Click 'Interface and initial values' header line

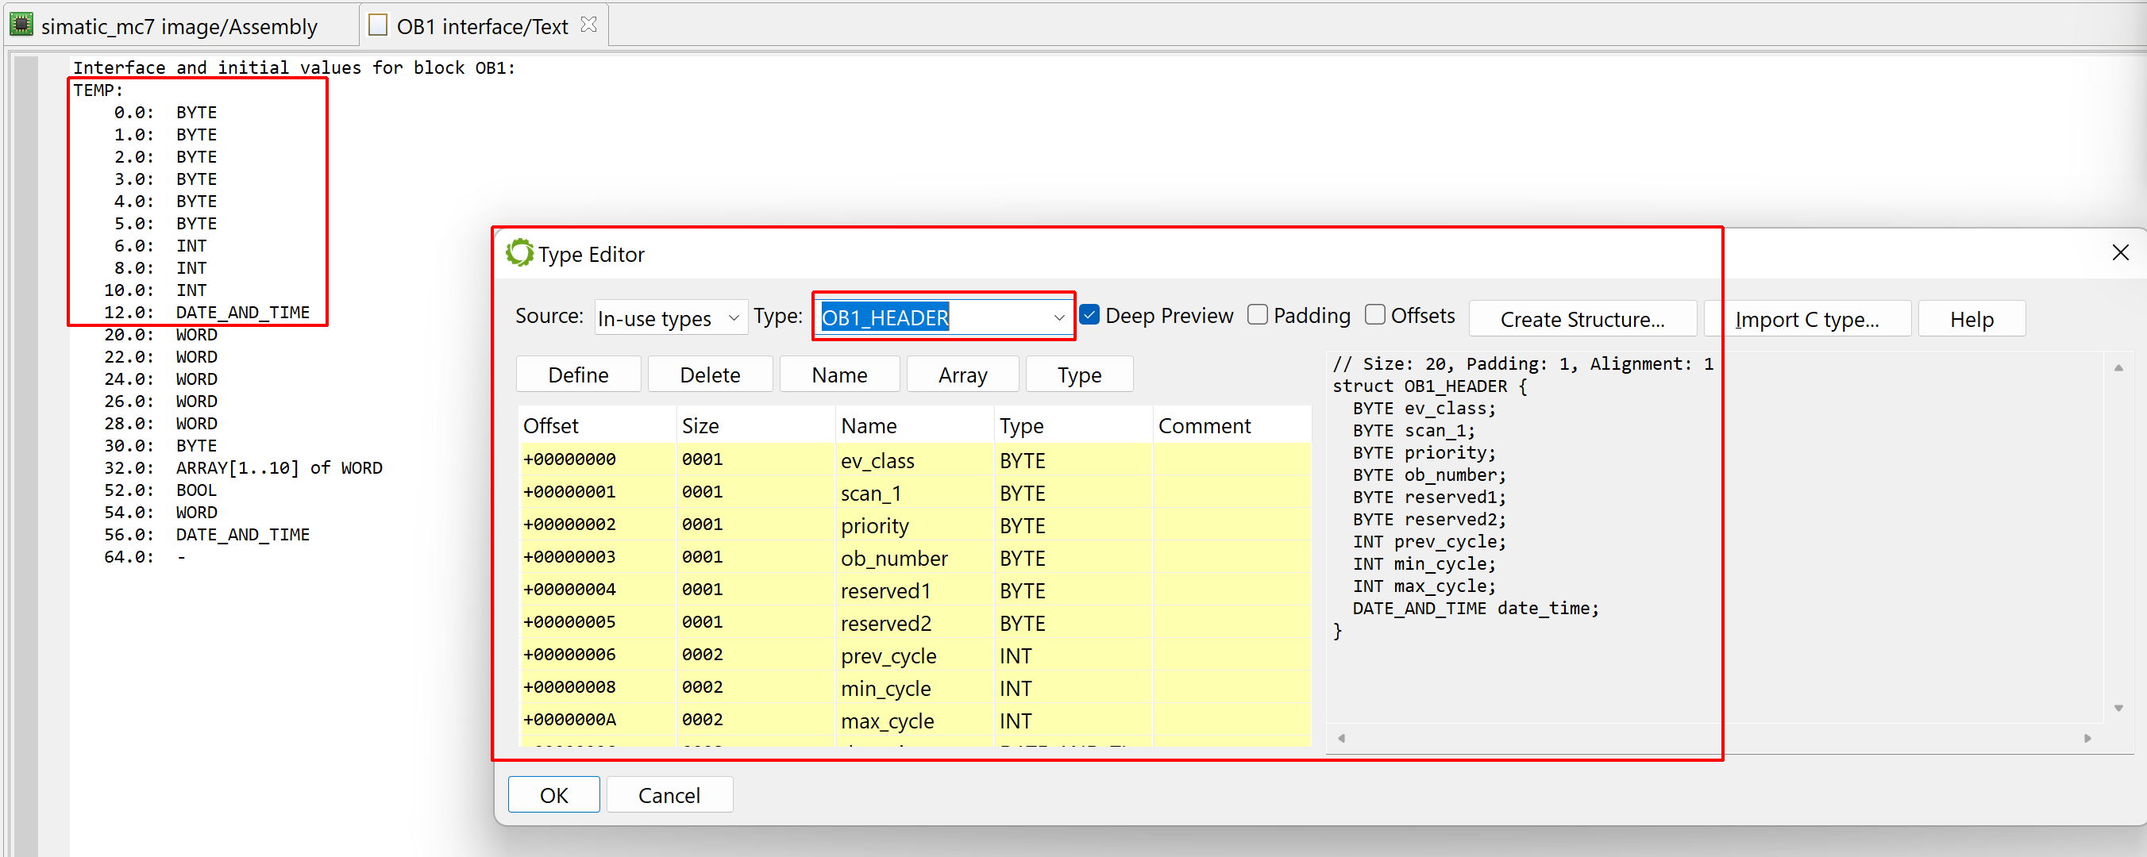click(x=295, y=67)
